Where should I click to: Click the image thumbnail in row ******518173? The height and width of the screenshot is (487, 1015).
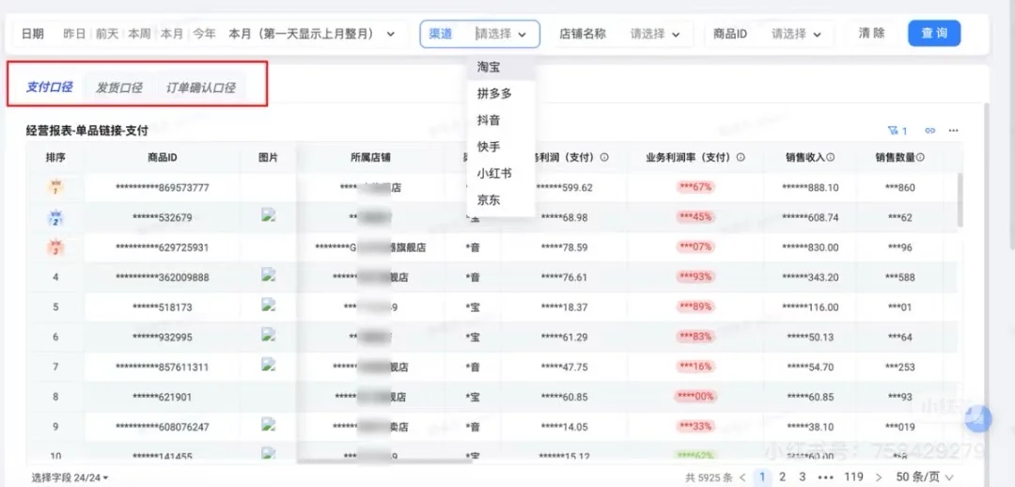[x=269, y=305]
